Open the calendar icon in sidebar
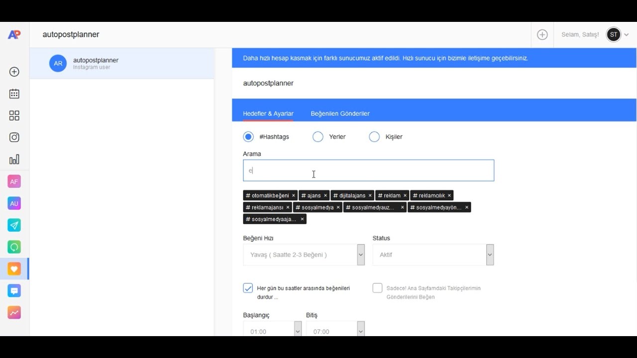 tap(14, 93)
